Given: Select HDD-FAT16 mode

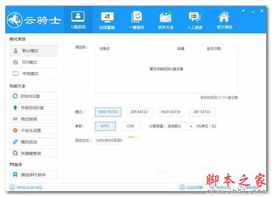Looking at the screenshot, I should click(171, 112).
